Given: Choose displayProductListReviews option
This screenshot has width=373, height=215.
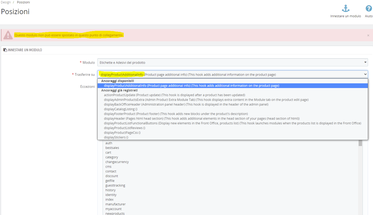Looking at the screenshot, I should point(233,128).
